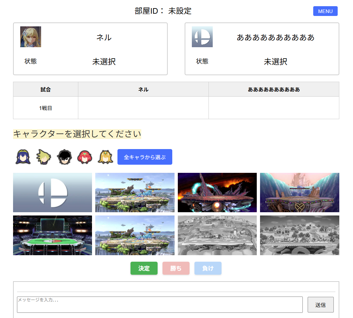Pick the Battlefield stage in top row
This screenshot has height=318, width=353.
[x=135, y=192]
